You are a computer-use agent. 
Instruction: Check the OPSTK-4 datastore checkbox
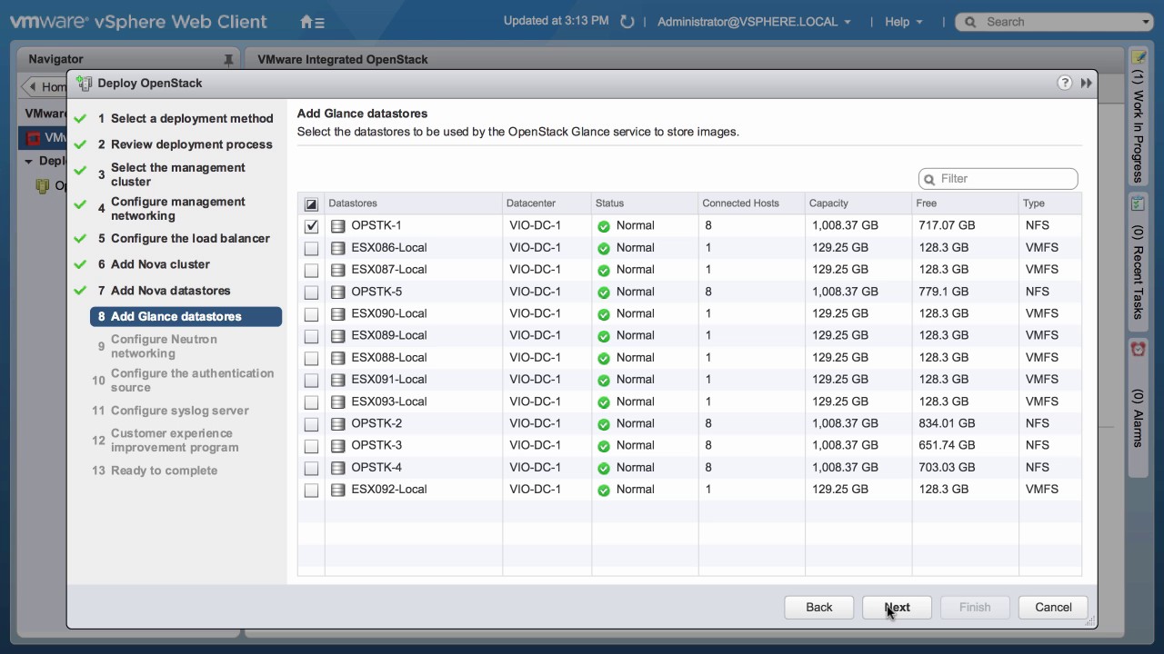(311, 468)
